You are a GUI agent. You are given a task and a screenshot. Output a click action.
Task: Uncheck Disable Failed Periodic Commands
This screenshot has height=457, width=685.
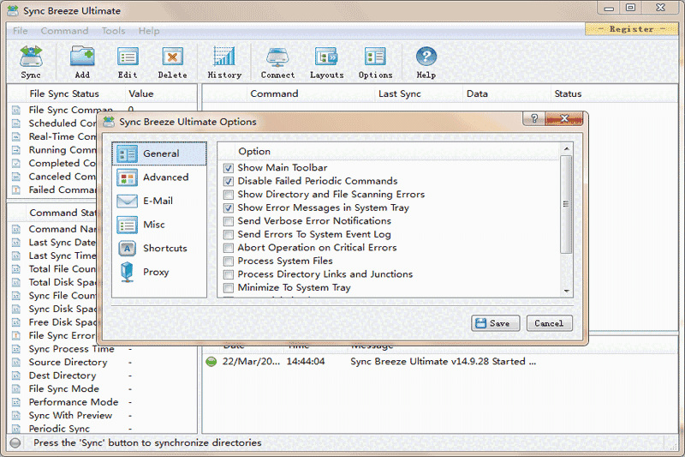229,181
